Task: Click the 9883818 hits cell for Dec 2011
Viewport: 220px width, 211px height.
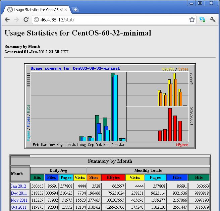Action: [x=199, y=193]
